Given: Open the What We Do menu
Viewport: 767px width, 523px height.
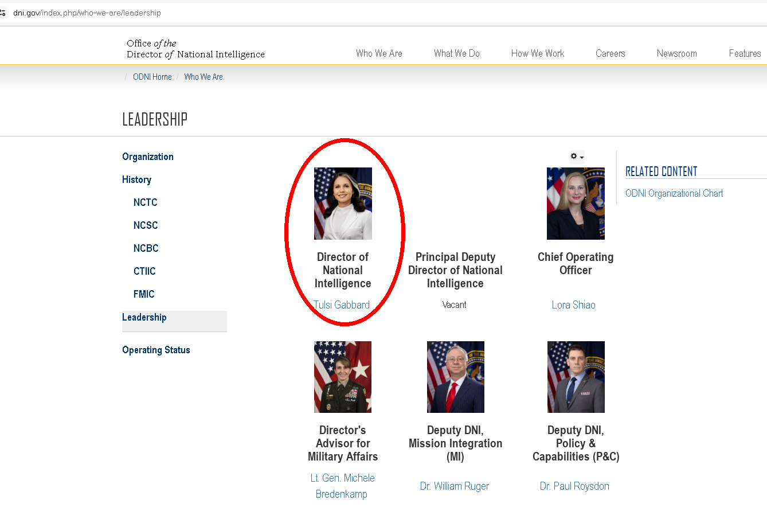Looking at the screenshot, I should 457,53.
